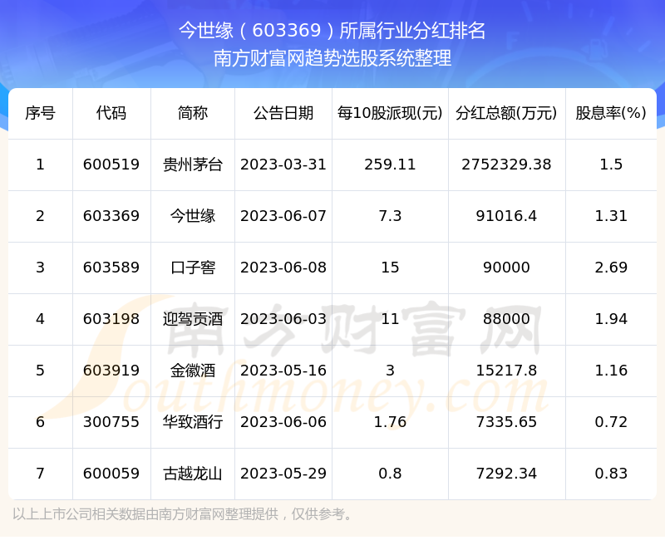Click the 股息率(%) column header

[611, 113]
